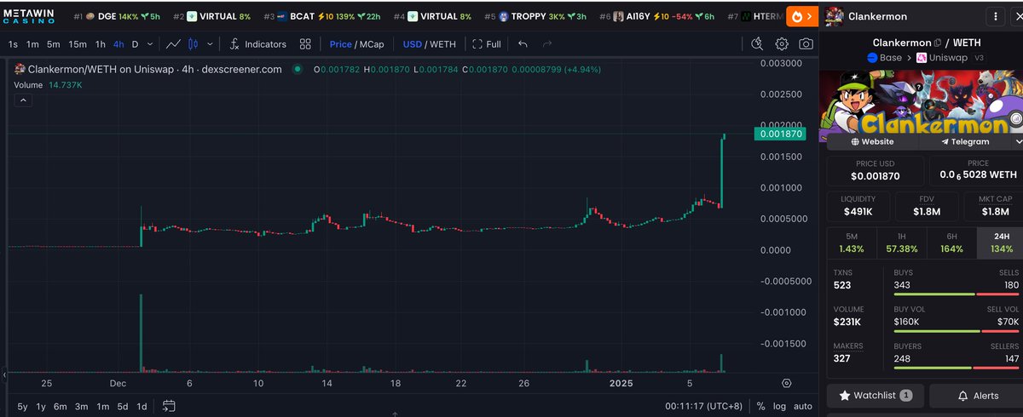
Task: Open the Indicators menu
Action: click(258, 43)
